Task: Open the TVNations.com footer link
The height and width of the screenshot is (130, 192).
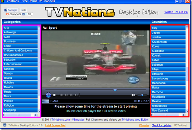Action: click(x=60, y=120)
